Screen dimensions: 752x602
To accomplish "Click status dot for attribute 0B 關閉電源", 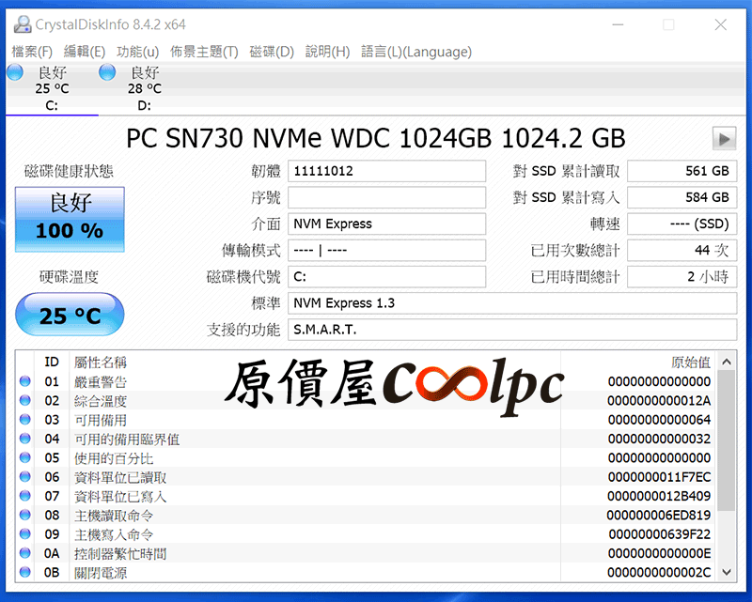I will 25,572.
